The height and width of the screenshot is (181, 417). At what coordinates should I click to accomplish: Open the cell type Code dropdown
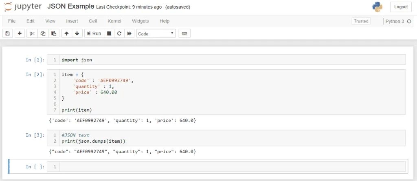coord(156,33)
